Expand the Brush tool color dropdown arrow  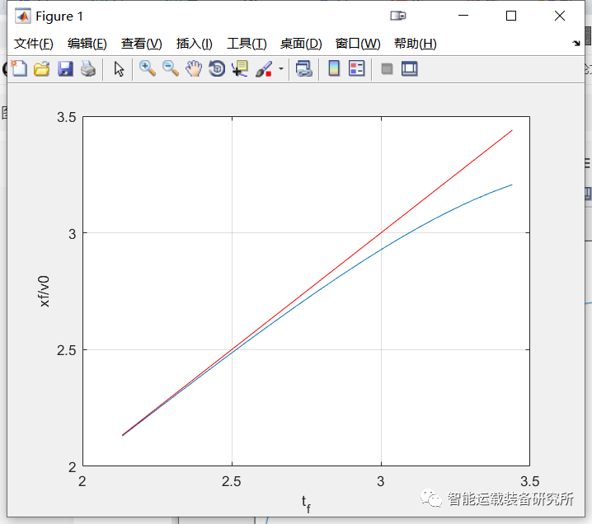click(281, 69)
